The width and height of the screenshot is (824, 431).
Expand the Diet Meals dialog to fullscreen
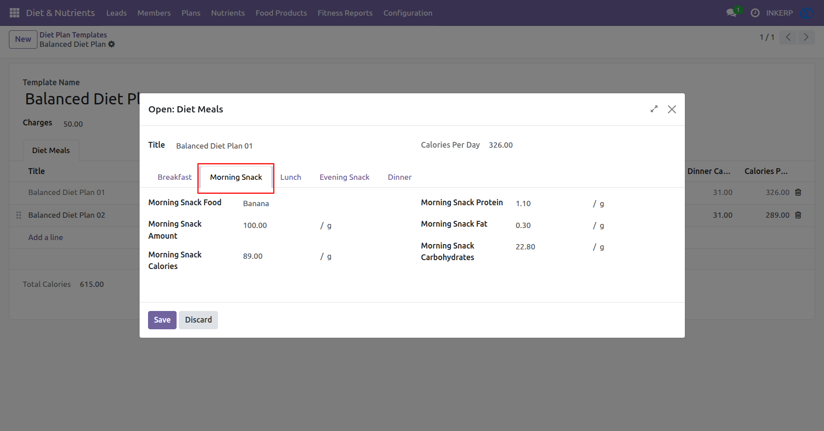click(654, 109)
